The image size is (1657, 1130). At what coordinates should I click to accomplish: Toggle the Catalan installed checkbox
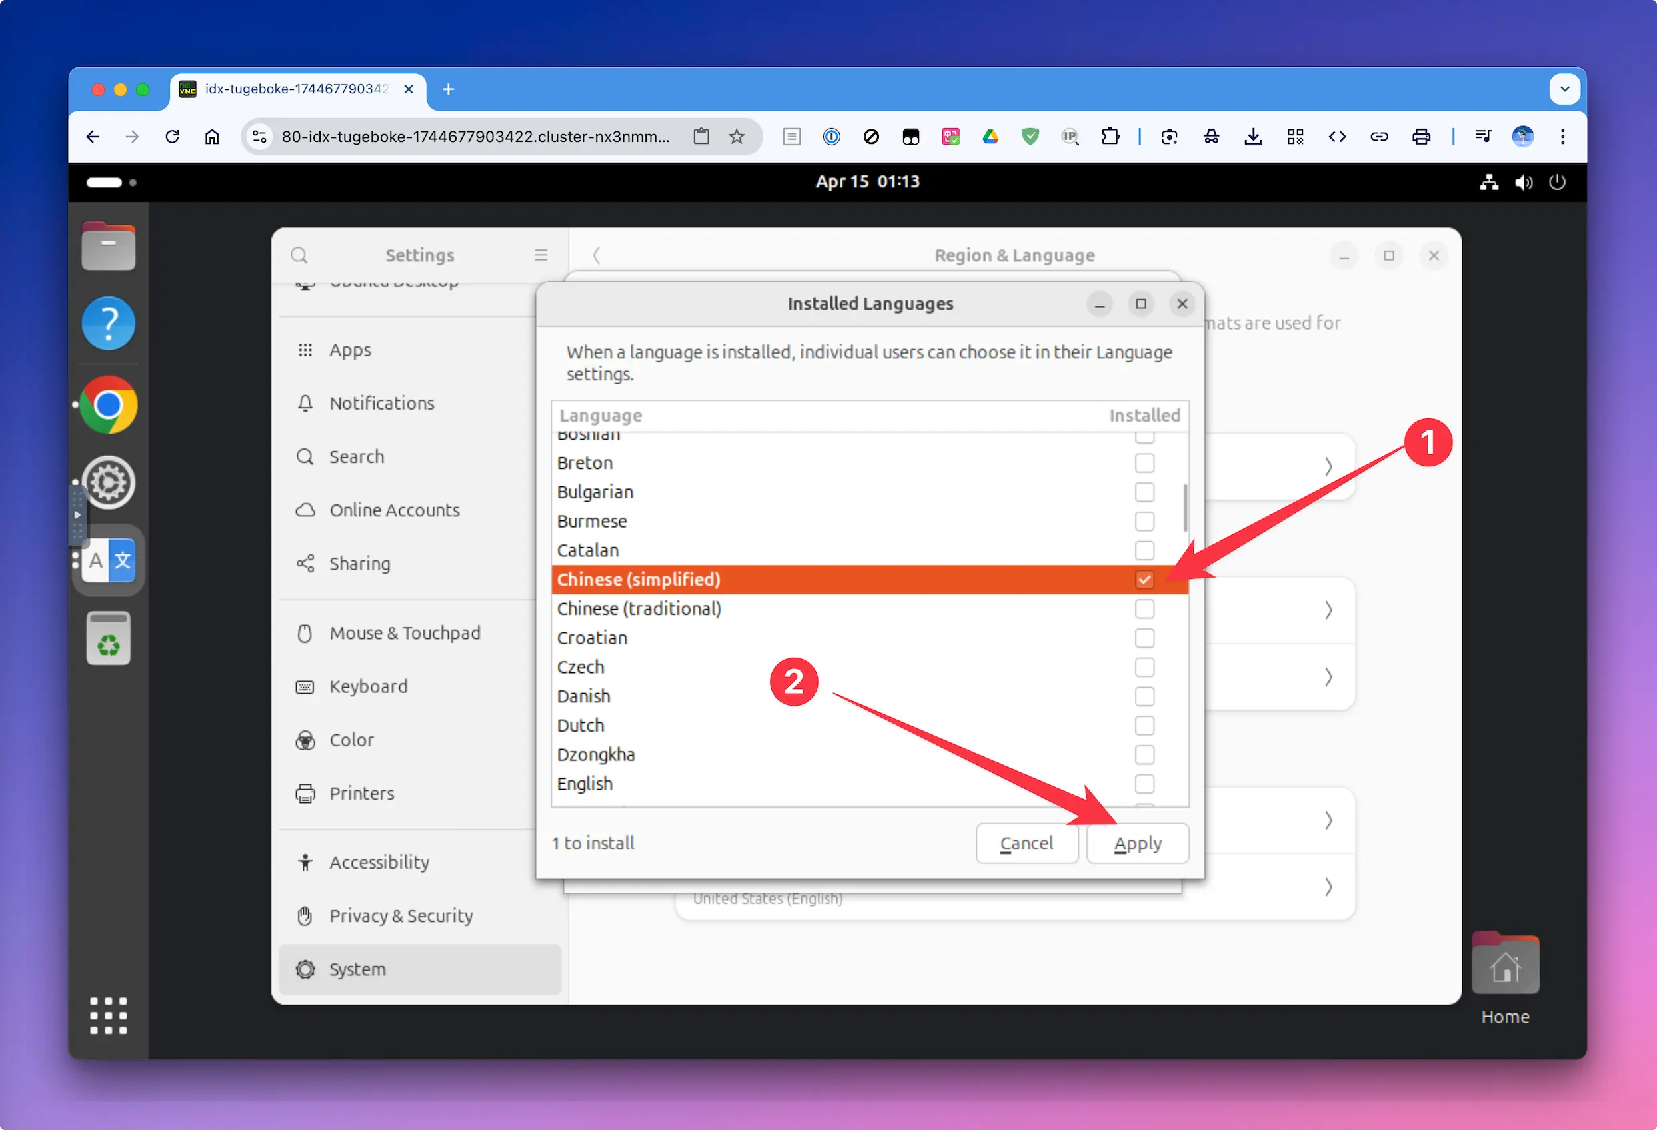(1144, 551)
